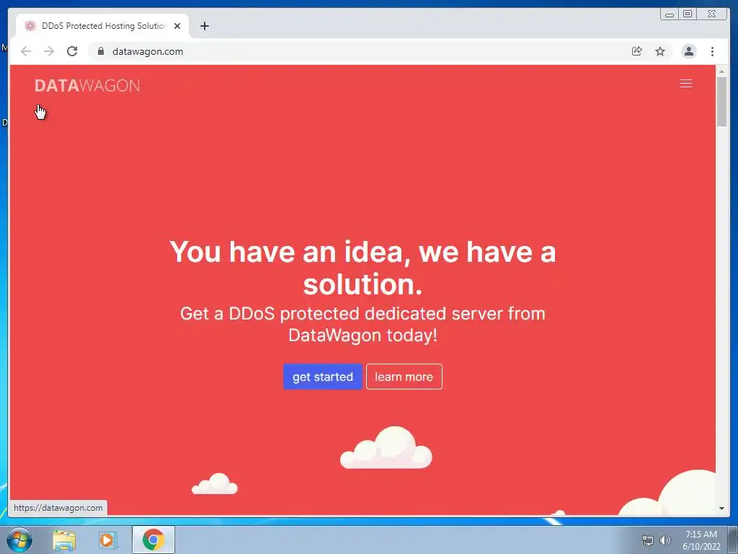View site info via the lock icon
The image size is (738, 554).
coord(101,51)
